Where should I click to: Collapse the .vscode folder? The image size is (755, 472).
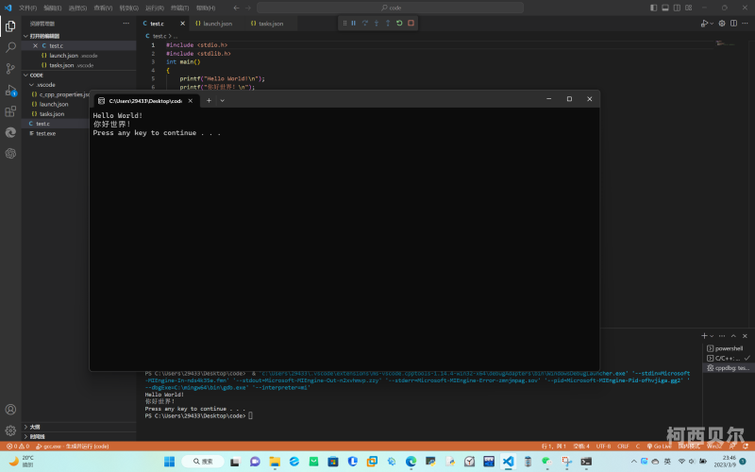(31, 85)
